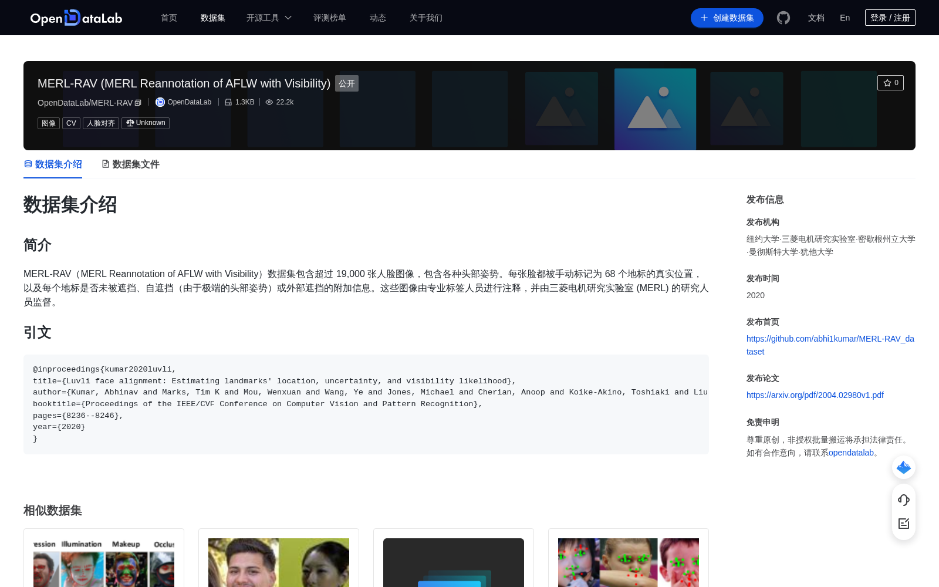
Task: Open the 动态 nav item
Action: pyautogui.click(x=378, y=18)
